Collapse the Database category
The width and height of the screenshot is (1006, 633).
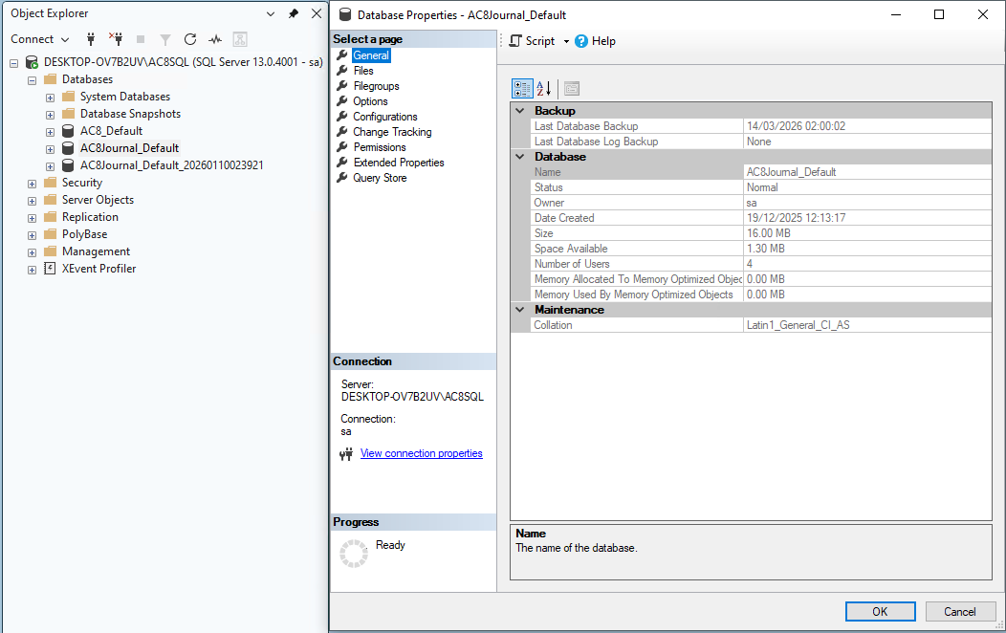[519, 157]
